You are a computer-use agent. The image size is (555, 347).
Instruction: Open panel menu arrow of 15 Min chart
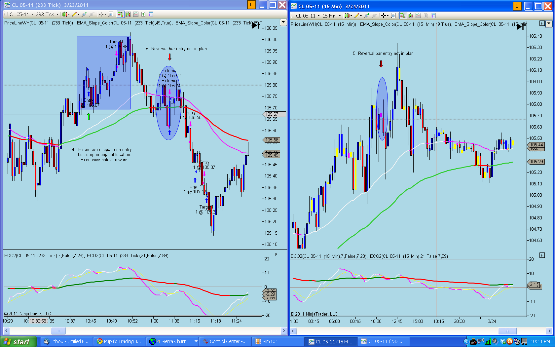(x=549, y=23)
